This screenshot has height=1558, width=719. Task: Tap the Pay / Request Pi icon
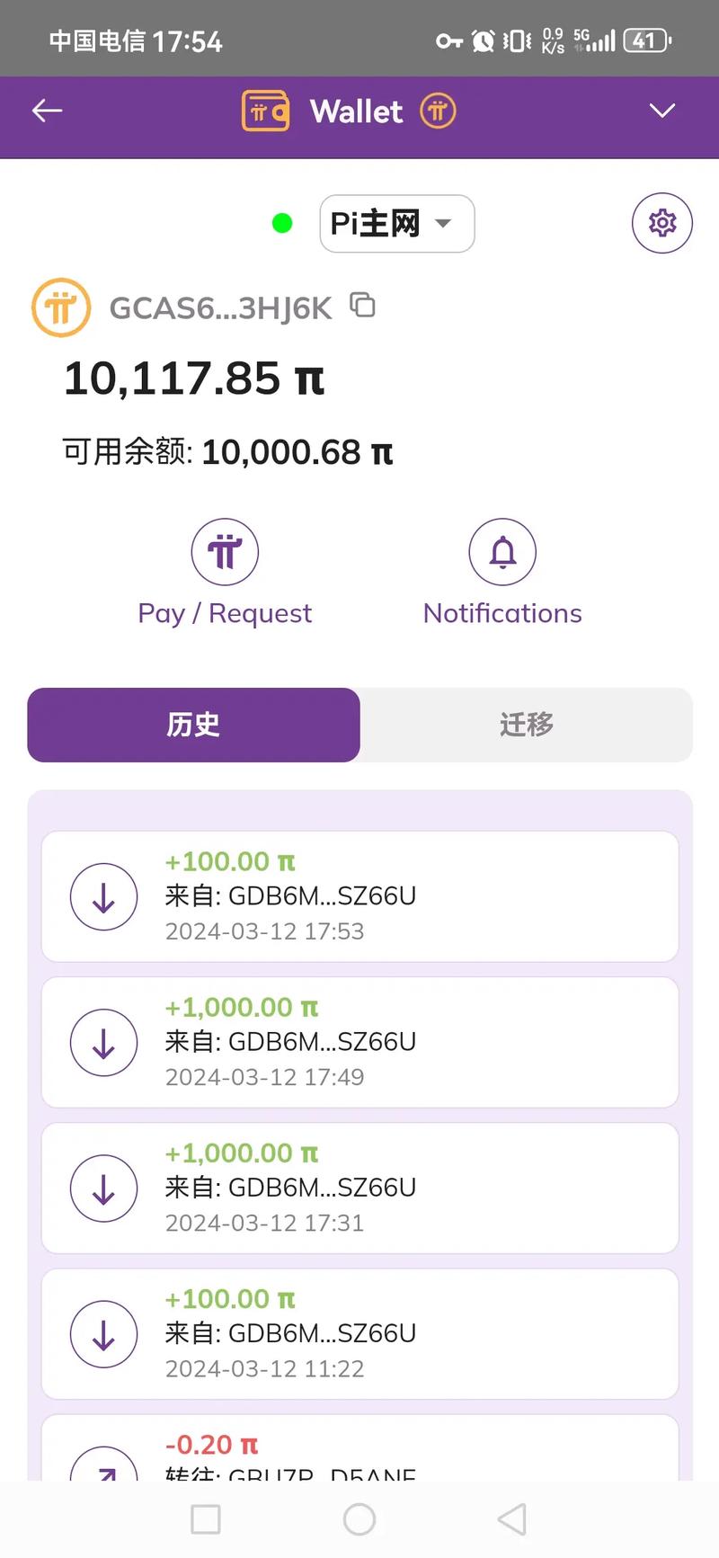[x=225, y=551]
